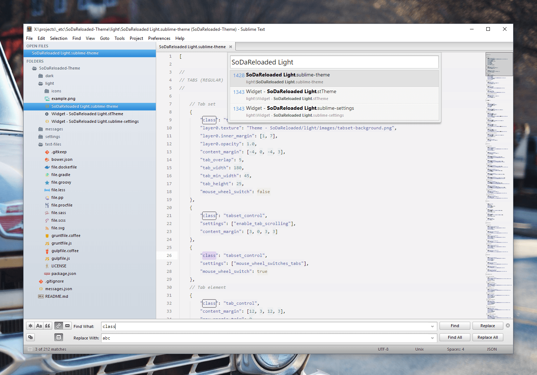537x375 pixels.
Task: Toggle wrap search option
Action: pos(59,326)
